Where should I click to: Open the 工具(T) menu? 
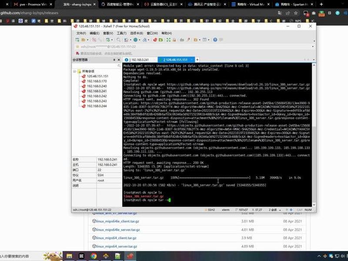(122, 33)
